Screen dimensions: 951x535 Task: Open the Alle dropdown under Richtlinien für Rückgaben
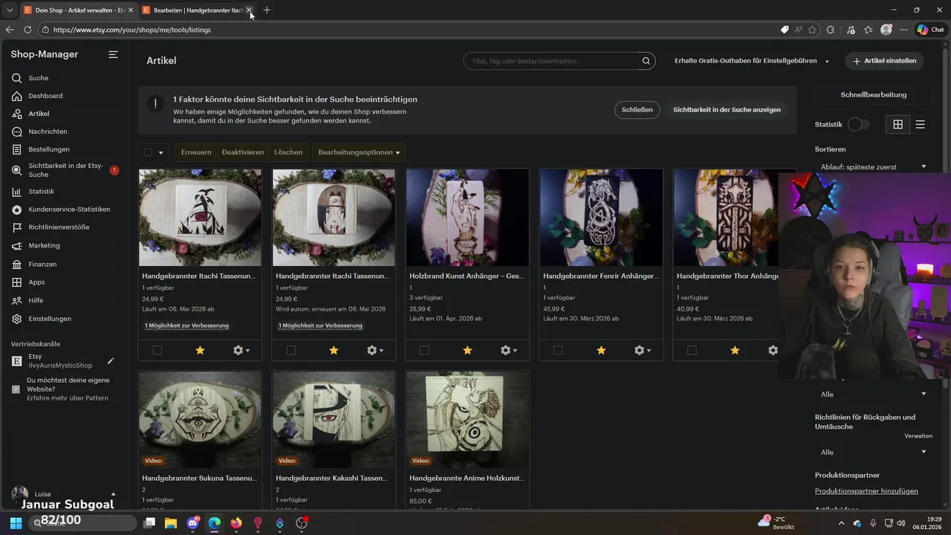873,452
